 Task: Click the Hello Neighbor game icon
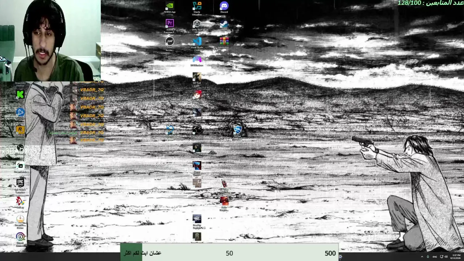[x=224, y=204]
